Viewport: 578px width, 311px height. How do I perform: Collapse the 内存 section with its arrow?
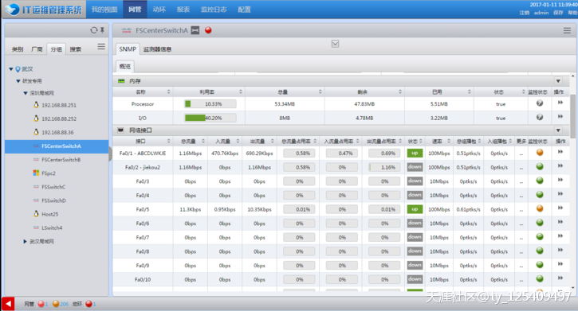pos(558,81)
